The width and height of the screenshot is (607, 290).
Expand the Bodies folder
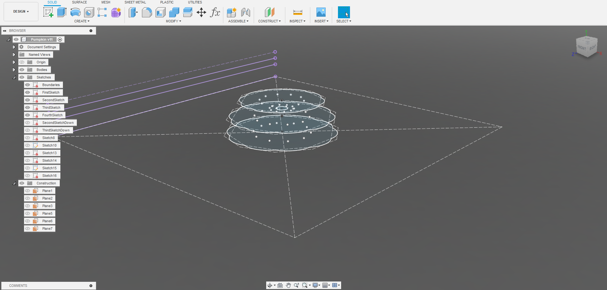(14, 70)
